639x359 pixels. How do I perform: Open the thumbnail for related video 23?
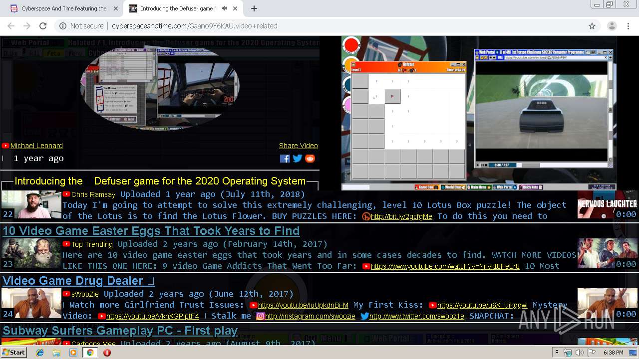(x=31, y=254)
